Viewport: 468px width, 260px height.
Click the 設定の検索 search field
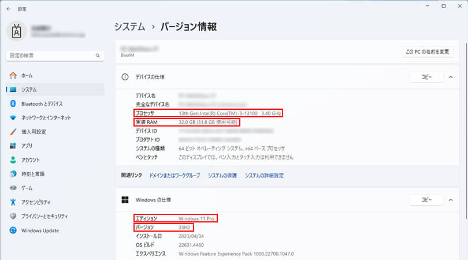tap(55, 55)
